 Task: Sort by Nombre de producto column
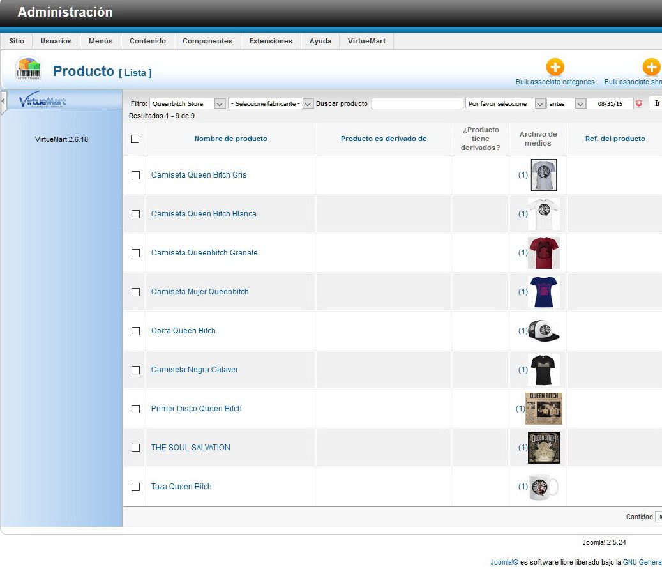230,139
